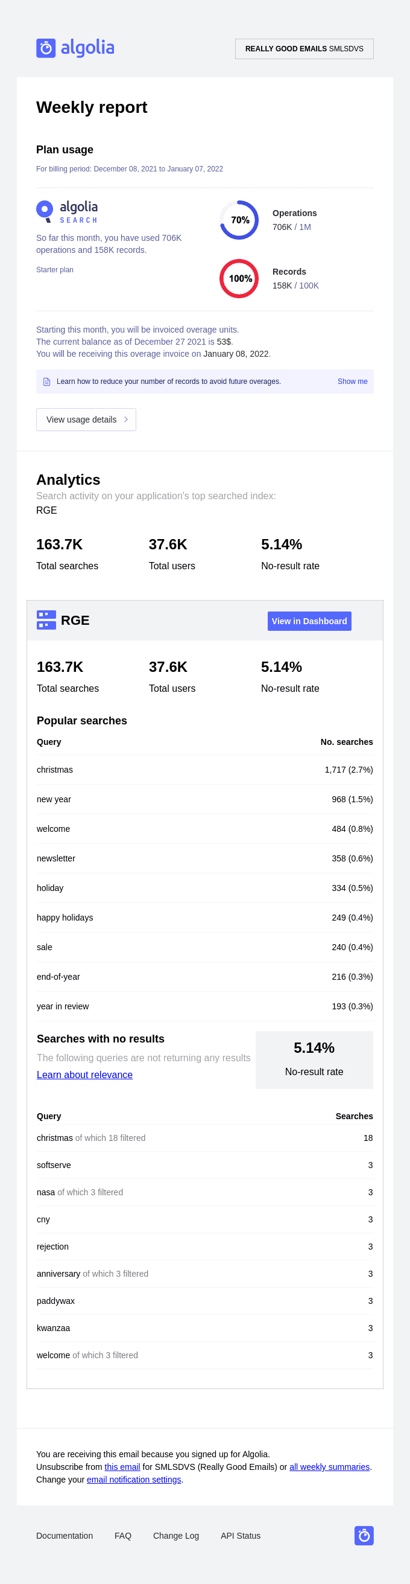Click the 'rejection' no-results query
Screen dimensions: 410x1584
(53, 1247)
